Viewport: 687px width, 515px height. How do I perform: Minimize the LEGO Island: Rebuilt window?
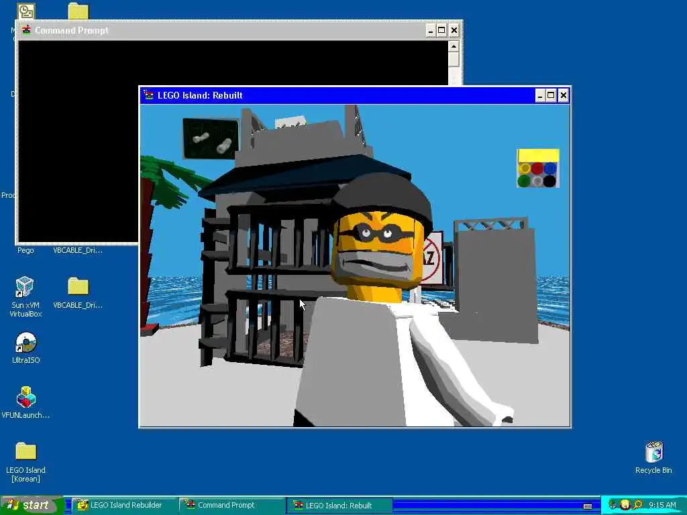point(540,95)
